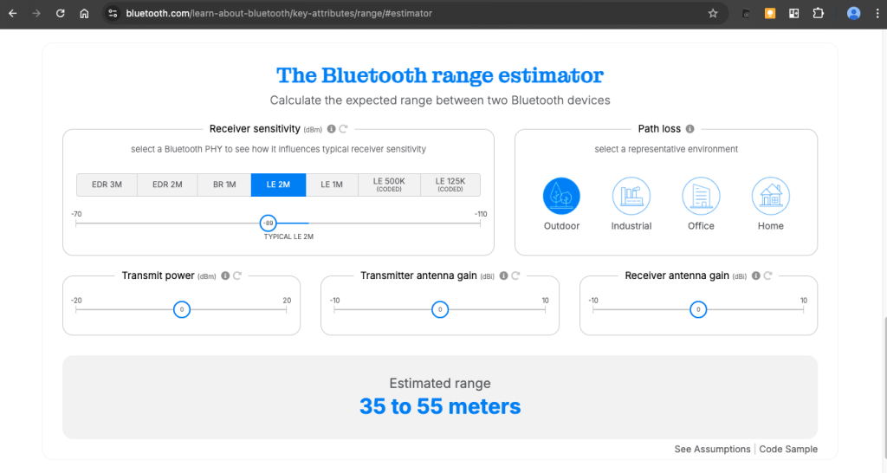Click the receiver sensitivity slider handle

coord(269,223)
